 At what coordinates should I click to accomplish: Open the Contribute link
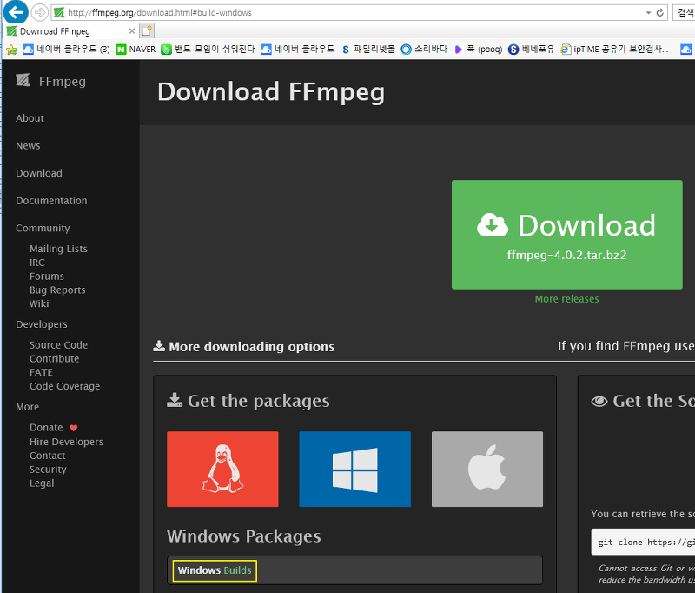(54, 358)
